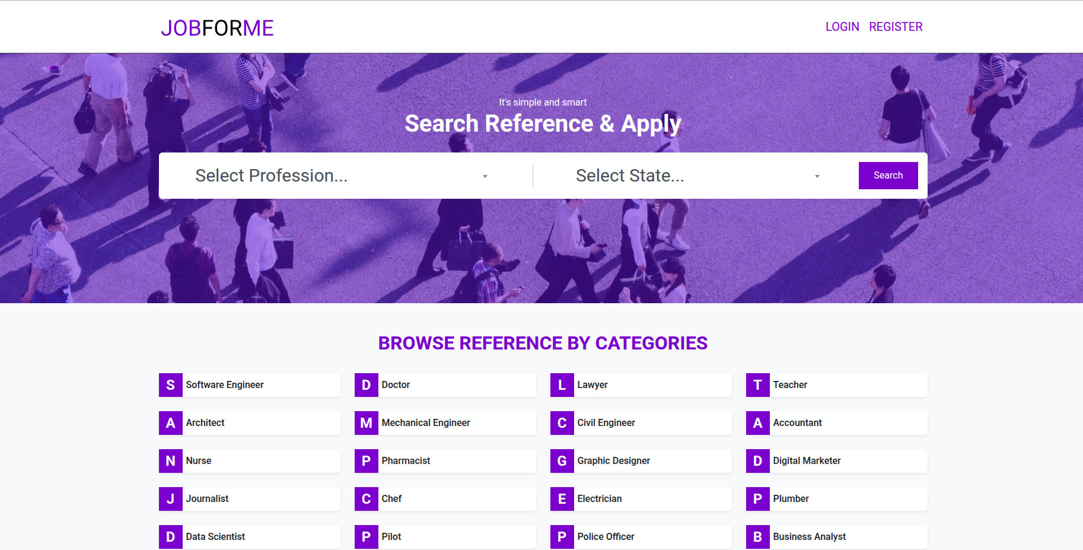Open the Select State dropdown
This screenshot has width=1083, height=550.
(x=697, y=176)
